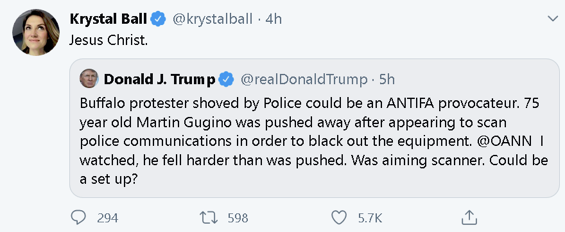Click the 5.7K likes count

(x=370, y=218)
